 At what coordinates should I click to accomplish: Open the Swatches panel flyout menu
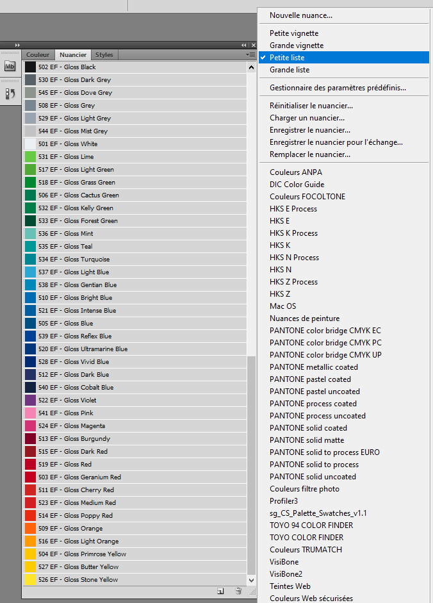click(250, 54)
